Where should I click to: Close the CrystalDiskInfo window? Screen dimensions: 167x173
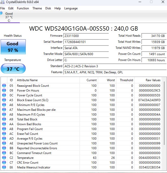[x=163, y=2]
